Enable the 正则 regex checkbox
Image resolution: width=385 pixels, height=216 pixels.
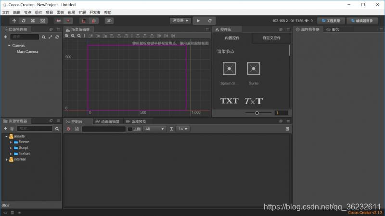(x=130, y=129)
